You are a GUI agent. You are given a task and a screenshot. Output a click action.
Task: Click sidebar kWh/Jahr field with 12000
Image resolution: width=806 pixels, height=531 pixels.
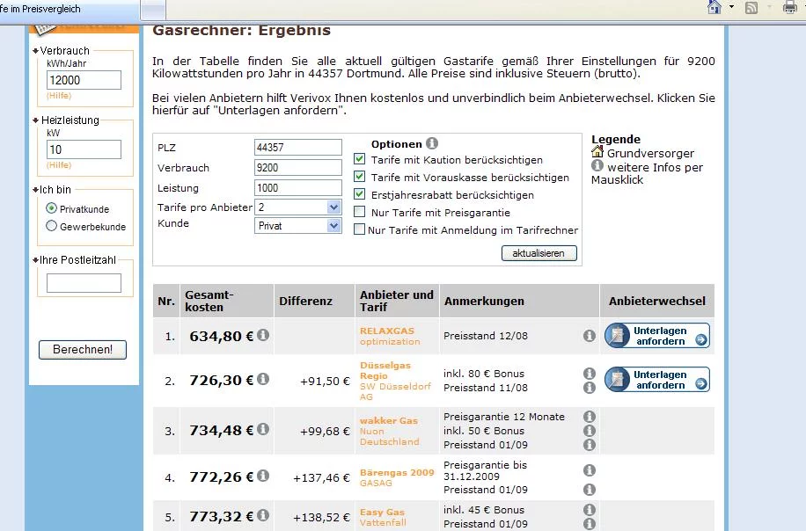point(84,80)
